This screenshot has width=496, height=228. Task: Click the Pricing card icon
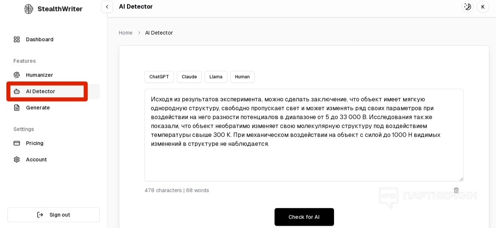(x=17, y=143)
